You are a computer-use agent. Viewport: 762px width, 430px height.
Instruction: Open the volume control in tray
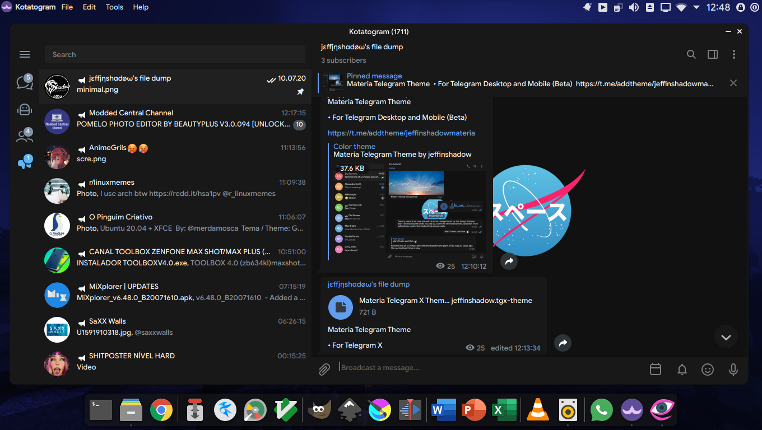pos(634,7)
